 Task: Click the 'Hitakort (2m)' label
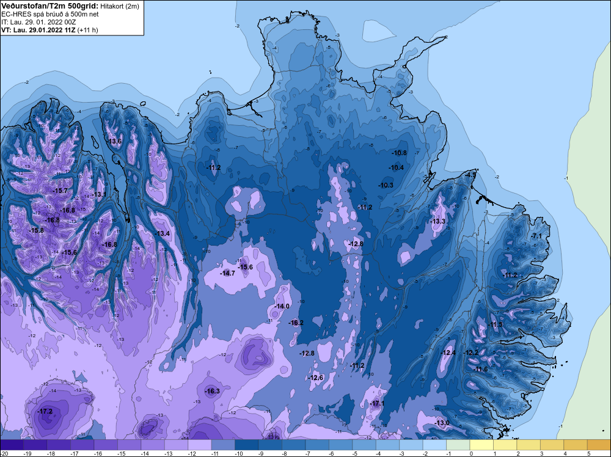pos(120,6)
